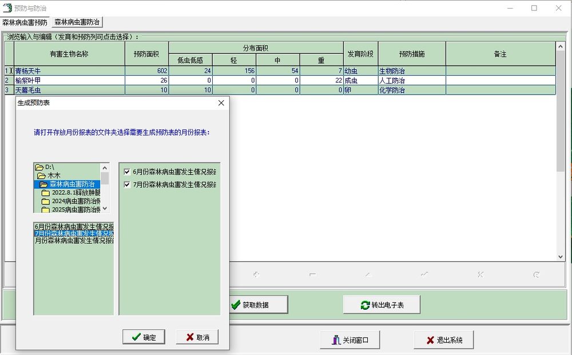Click row indicator 2 of the grid
This screenshot has width=572, height=355.
coord(9,80)
